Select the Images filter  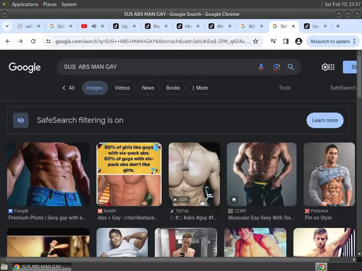(94, 88)
